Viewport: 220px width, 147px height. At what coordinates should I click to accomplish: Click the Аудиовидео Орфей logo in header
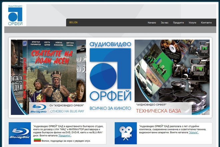point(15,15)
